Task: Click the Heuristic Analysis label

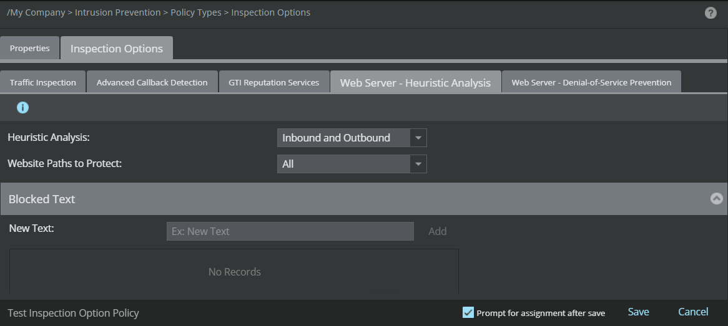Action: coord(49,137)
